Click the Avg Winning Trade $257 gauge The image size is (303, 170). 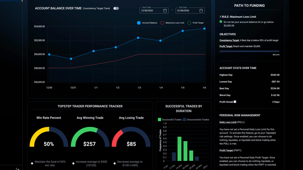coord(90,137)
